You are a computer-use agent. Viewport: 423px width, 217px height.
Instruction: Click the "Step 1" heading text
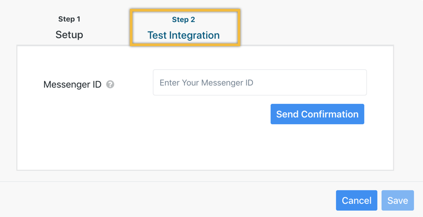[69, 19]
